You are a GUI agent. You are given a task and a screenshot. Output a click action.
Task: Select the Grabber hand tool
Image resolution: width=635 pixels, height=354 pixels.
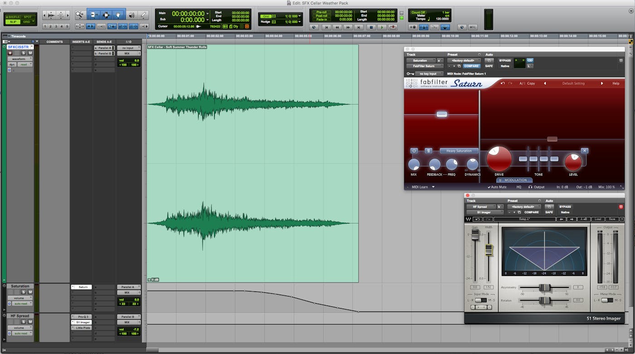(x=118, y=15)
